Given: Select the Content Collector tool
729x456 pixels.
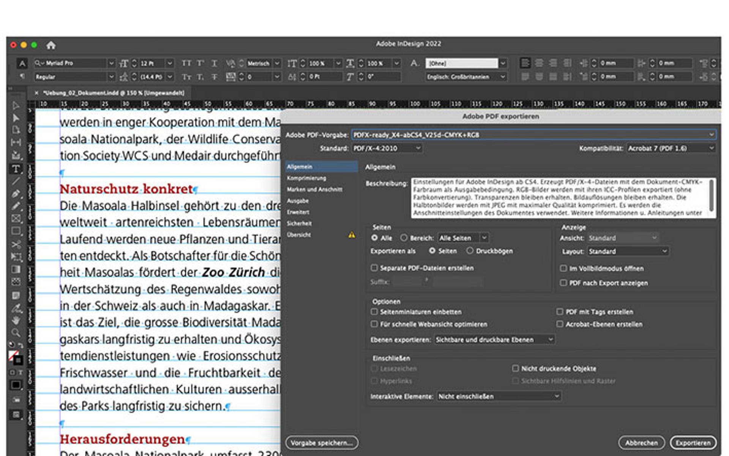Looking at the screenshot, I should click(x=16, y=155).
